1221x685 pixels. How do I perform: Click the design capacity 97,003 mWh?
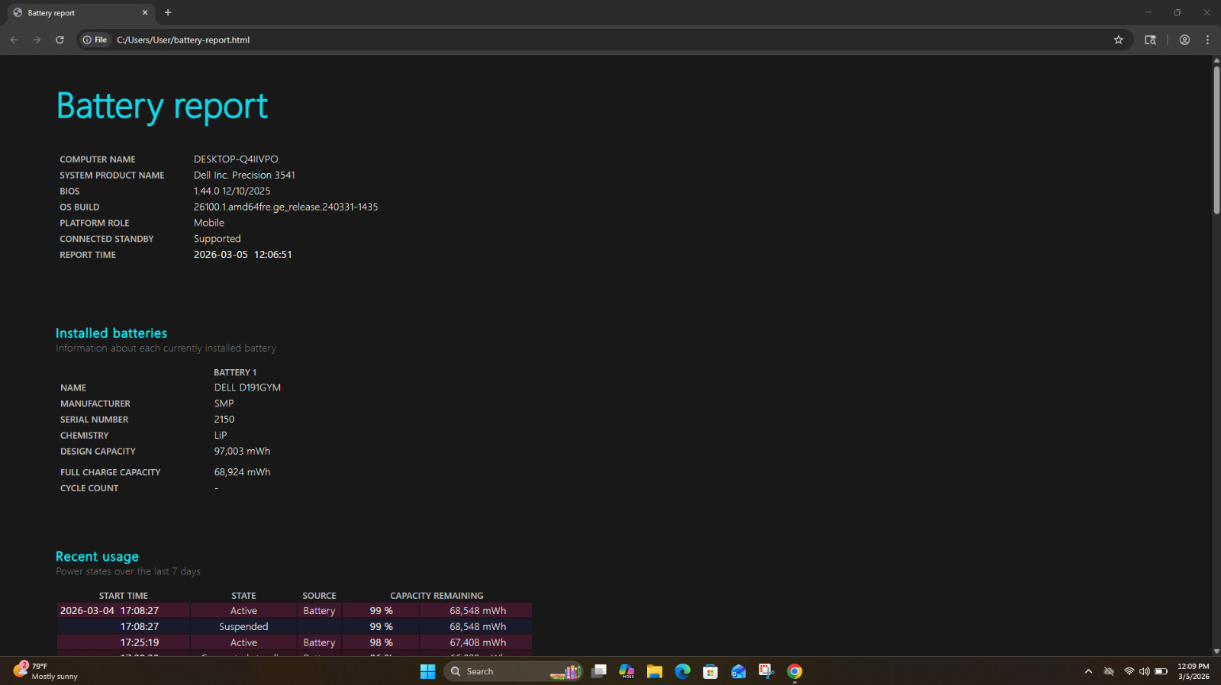[x=242, y=452]
